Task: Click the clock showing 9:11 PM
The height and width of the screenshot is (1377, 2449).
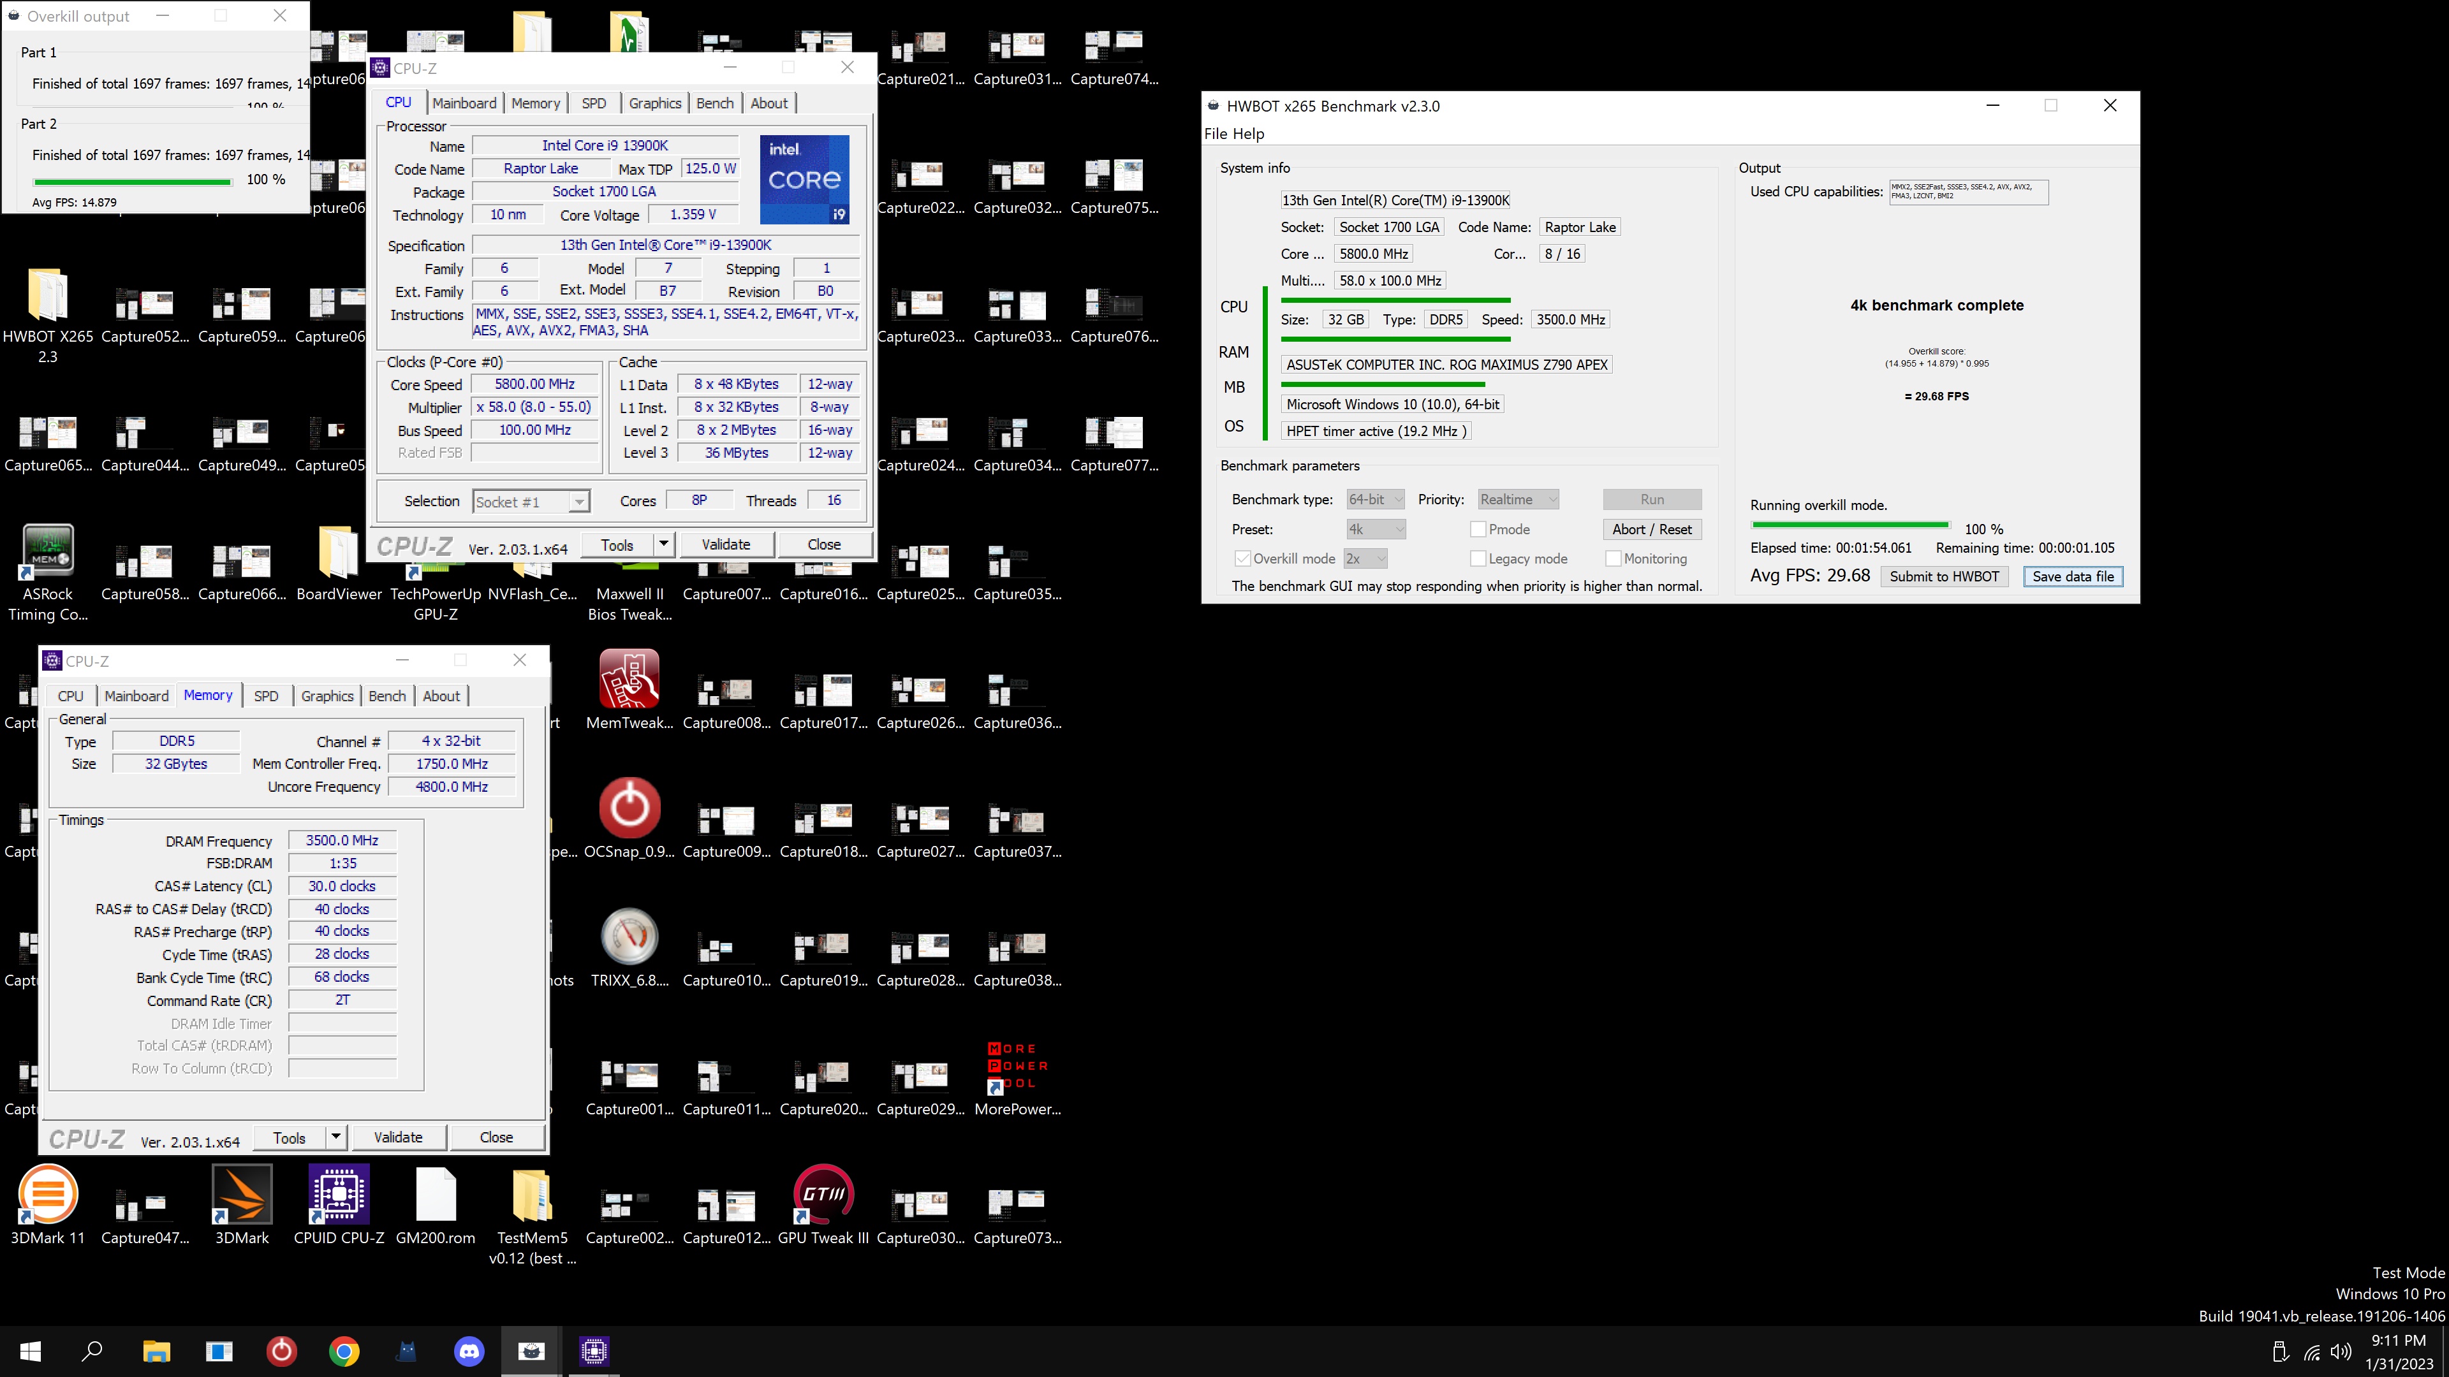Action: coord(2399,1340)
